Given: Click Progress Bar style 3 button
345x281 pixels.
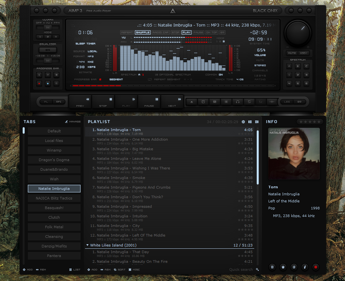Looking at the screenshot, I should coord(56,75).
